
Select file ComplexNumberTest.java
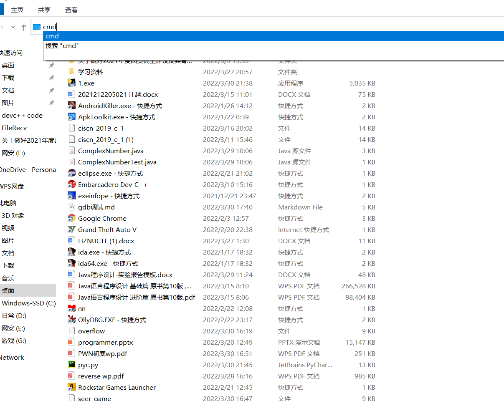click(x=117, y=162)
